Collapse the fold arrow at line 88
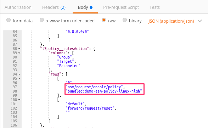Viewport: 208px width, 128px height. point(19,49)
